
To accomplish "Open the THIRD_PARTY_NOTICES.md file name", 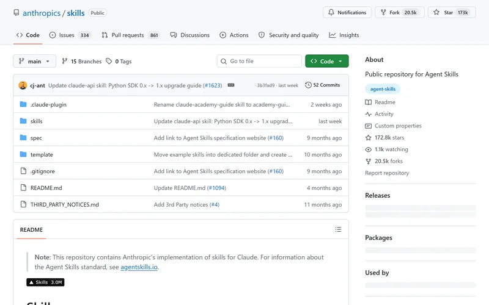I will tap(65, 204).
